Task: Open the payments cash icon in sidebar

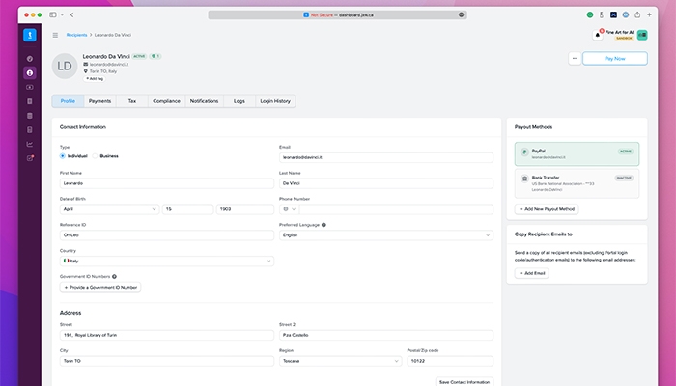Action: click(30, 87)
